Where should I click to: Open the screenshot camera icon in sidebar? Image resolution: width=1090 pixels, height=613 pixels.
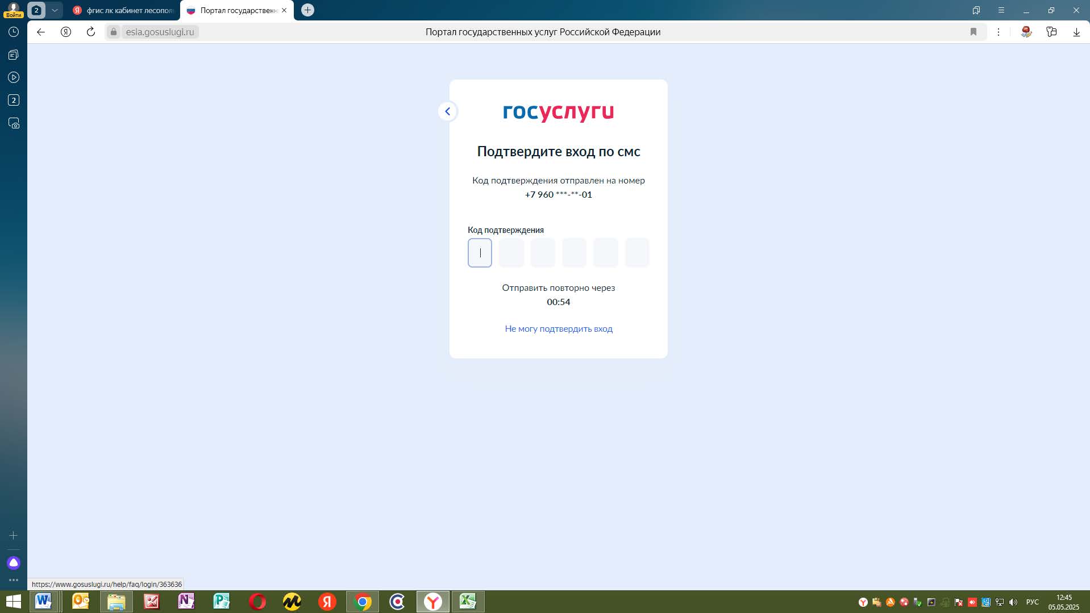point(14,123)
